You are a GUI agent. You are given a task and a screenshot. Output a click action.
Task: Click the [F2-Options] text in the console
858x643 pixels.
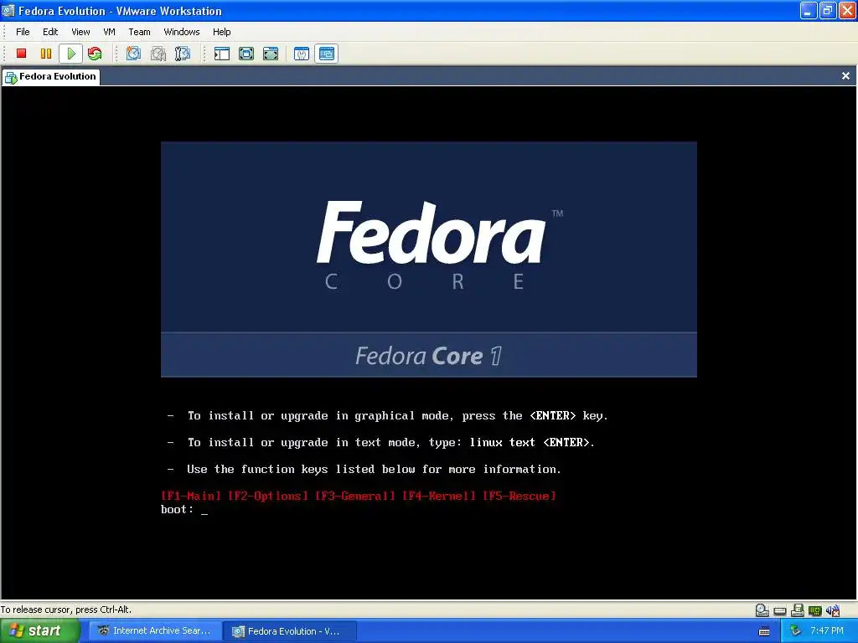(x=267, y=496)
